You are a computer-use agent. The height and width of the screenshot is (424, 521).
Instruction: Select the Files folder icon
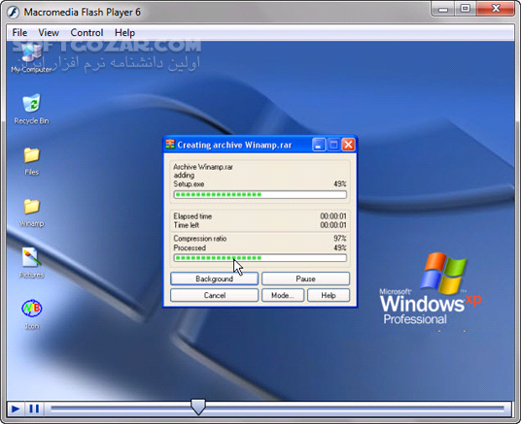(x=31, y=162)
